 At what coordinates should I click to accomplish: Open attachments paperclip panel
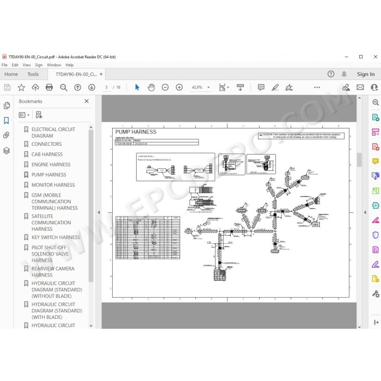(x=7, y=135)
